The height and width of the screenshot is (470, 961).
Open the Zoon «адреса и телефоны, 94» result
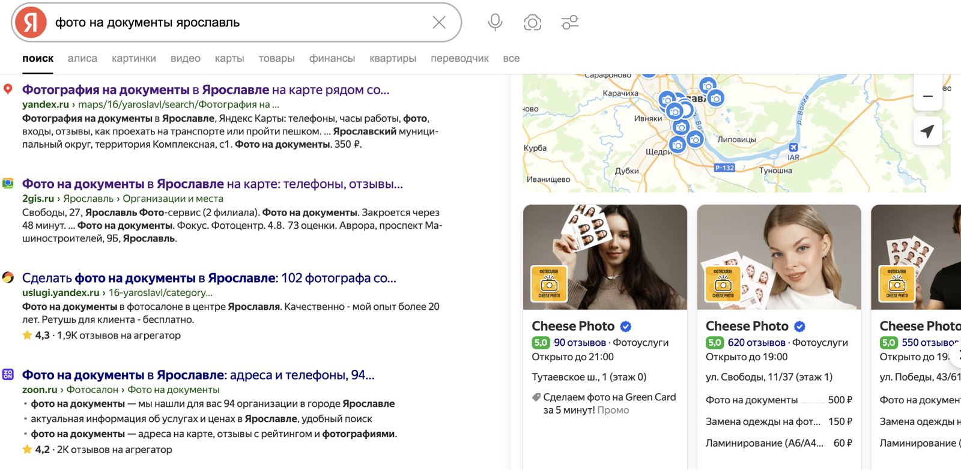click(198, 375)
